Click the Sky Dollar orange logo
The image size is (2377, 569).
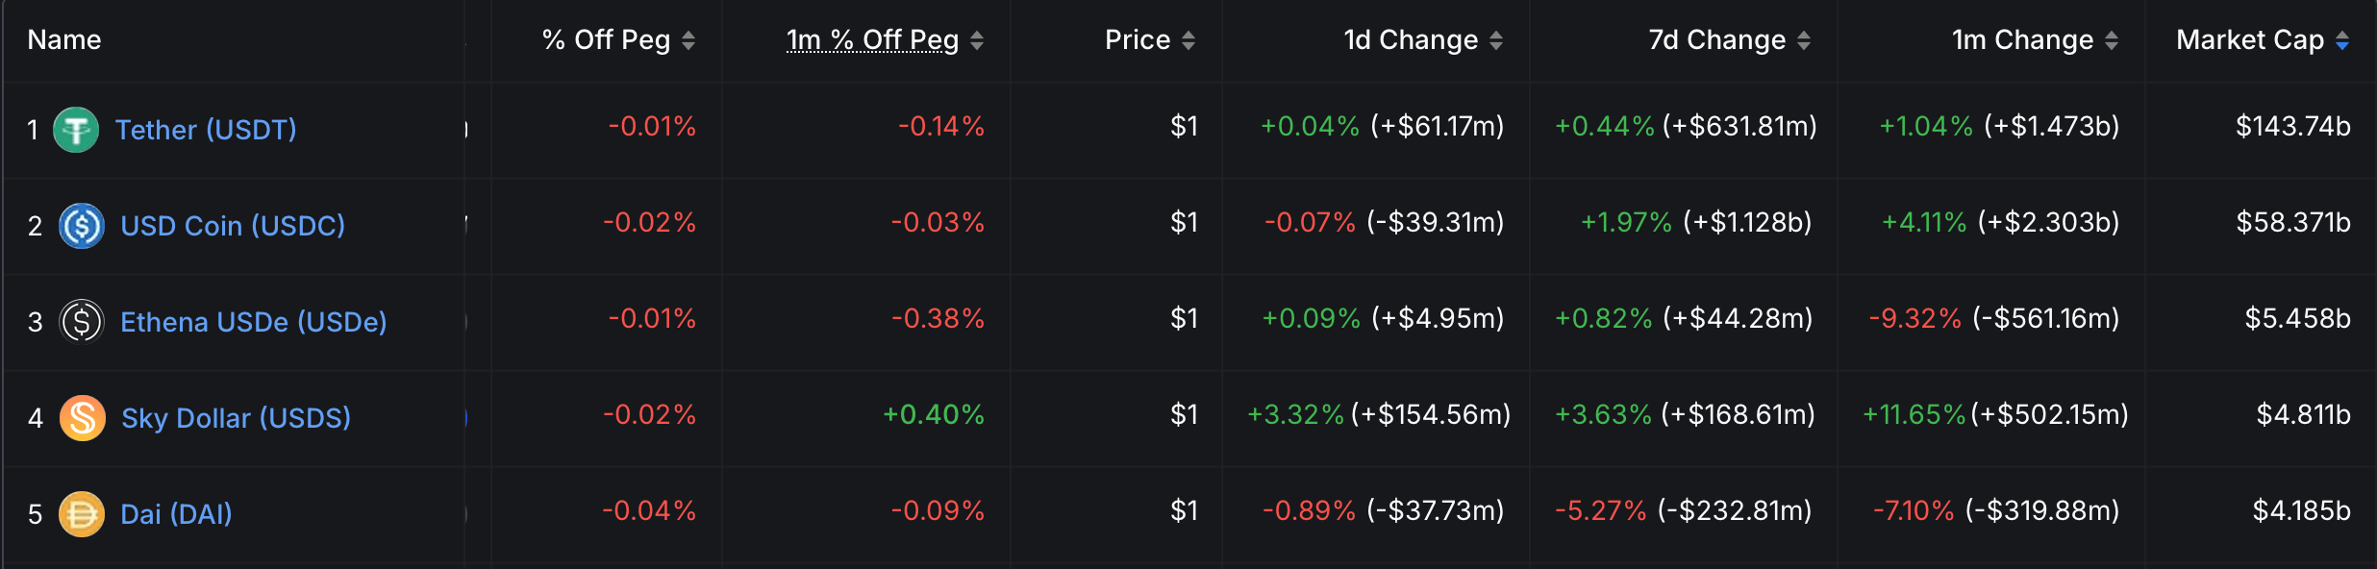(81, 416)
